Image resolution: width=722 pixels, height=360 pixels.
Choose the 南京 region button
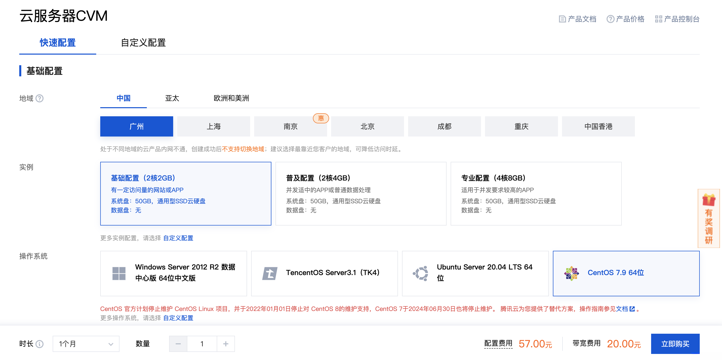pos(290,127)
